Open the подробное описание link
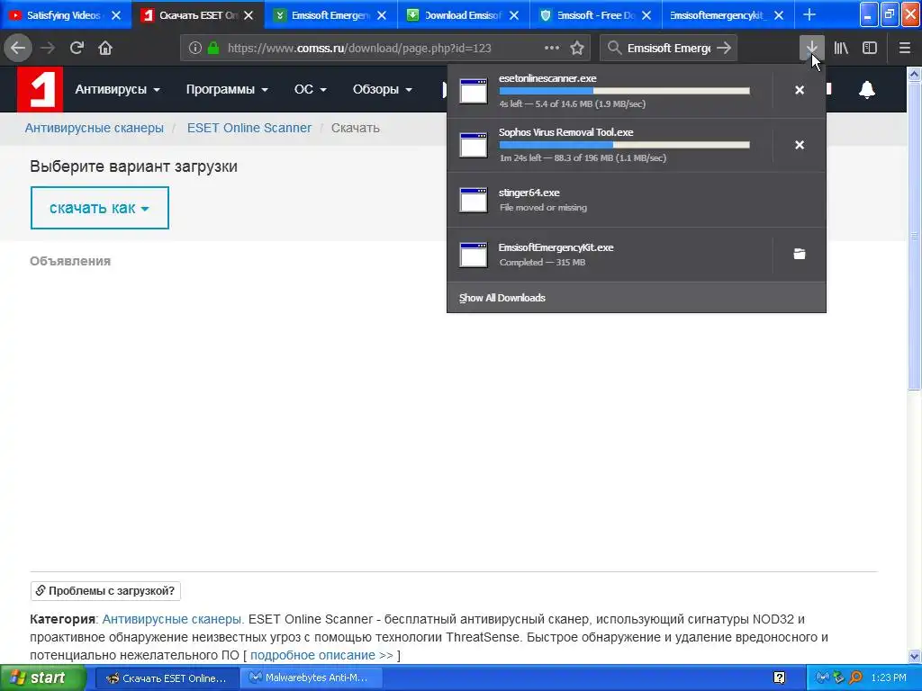 (x=321, y=655)
